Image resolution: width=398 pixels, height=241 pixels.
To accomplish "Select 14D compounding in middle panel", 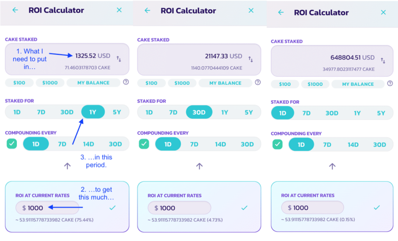I will click(220, 144).
